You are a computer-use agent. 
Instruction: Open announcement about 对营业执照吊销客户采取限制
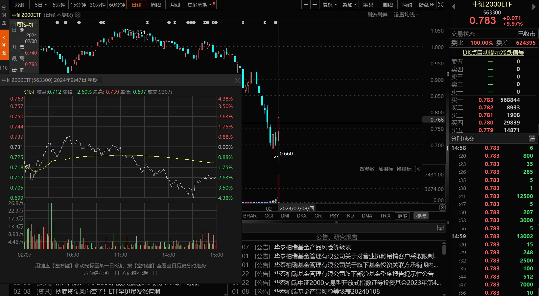[x=356, y=256]
